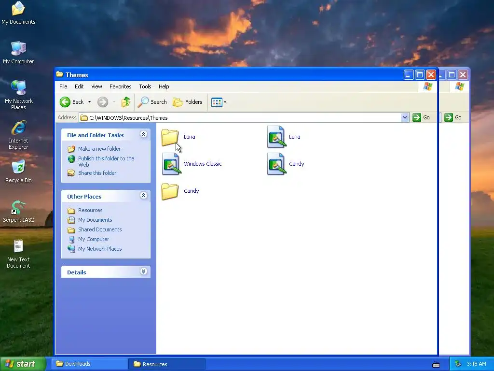
Task: Maximize the Themes window
Action: click(x=420, y=75)
